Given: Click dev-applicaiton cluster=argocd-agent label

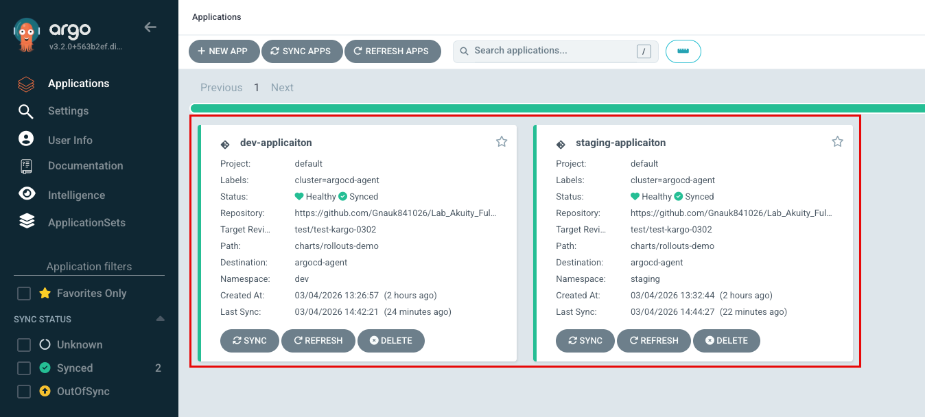Looking at the screenshot, I should [337, 180].
